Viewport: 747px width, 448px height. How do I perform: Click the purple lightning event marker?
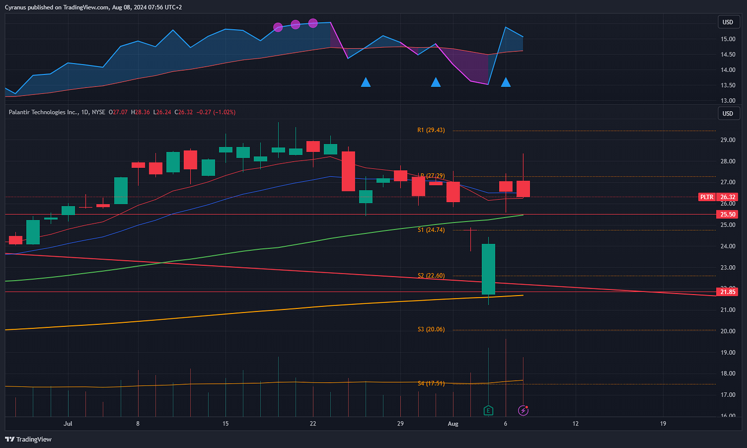[x=523, y=410]
